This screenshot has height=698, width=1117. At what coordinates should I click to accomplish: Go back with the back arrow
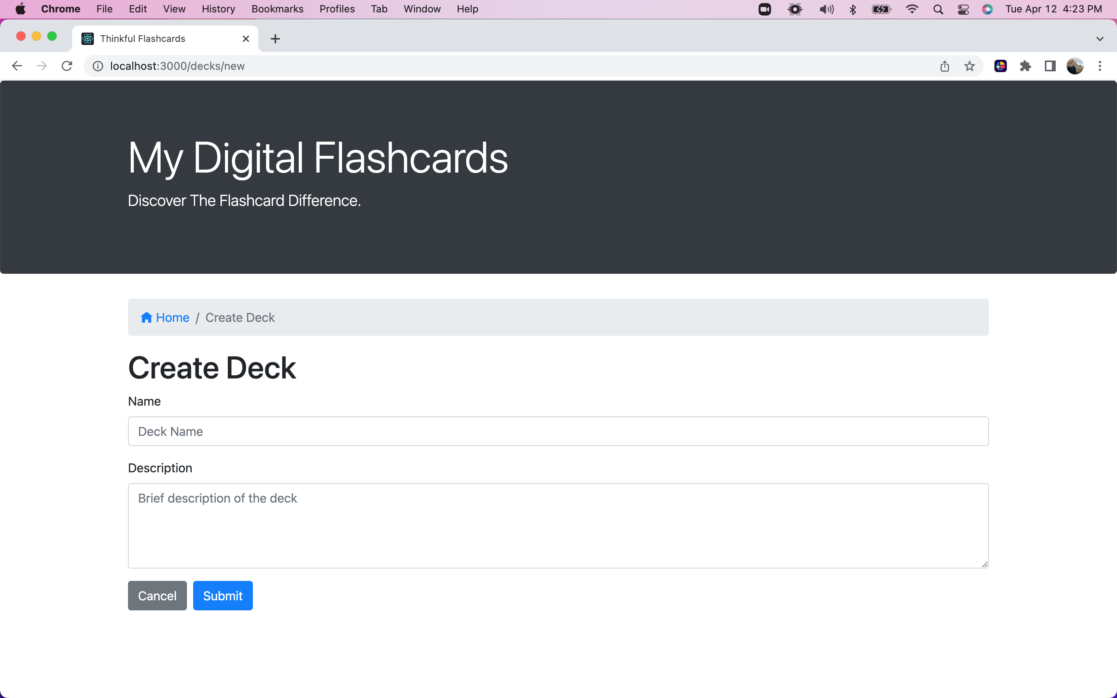coord(17,66)
